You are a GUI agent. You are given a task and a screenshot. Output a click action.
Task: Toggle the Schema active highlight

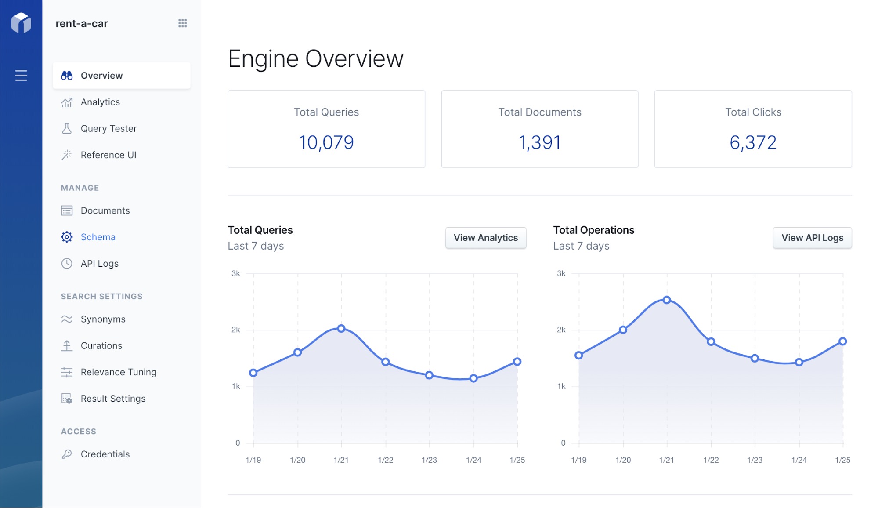pyautogui.click(x=98, y=236)
